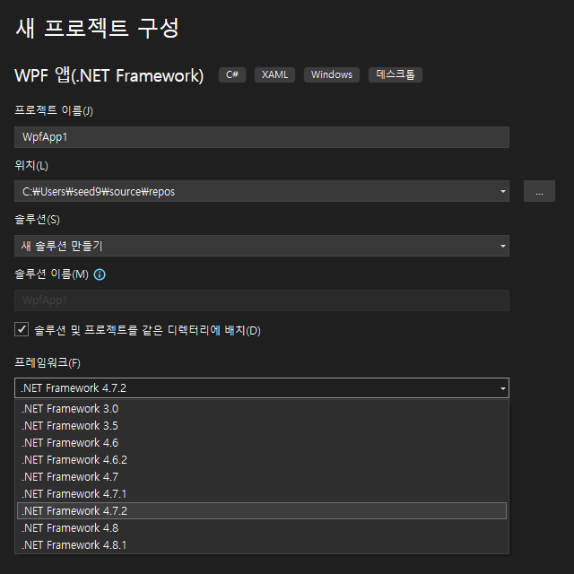Select .NET Framework 3.0 from list
Screen dimensions: 574x574
pyautogui.click(x=262, y=409)
